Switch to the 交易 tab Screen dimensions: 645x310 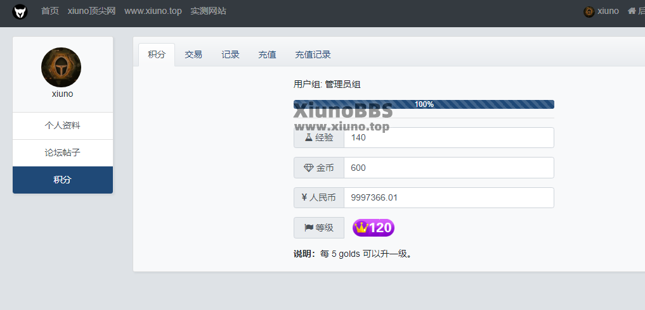[193, 55]
